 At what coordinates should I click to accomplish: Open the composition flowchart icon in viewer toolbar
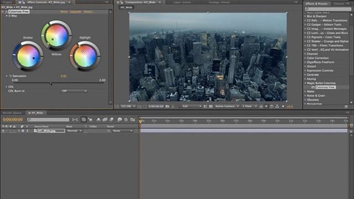(x=277, y=106)
